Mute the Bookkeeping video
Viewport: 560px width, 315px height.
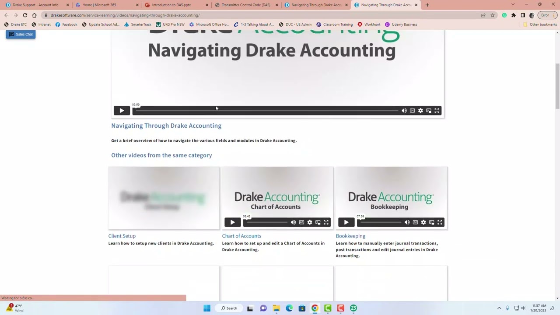coord(407,222)
